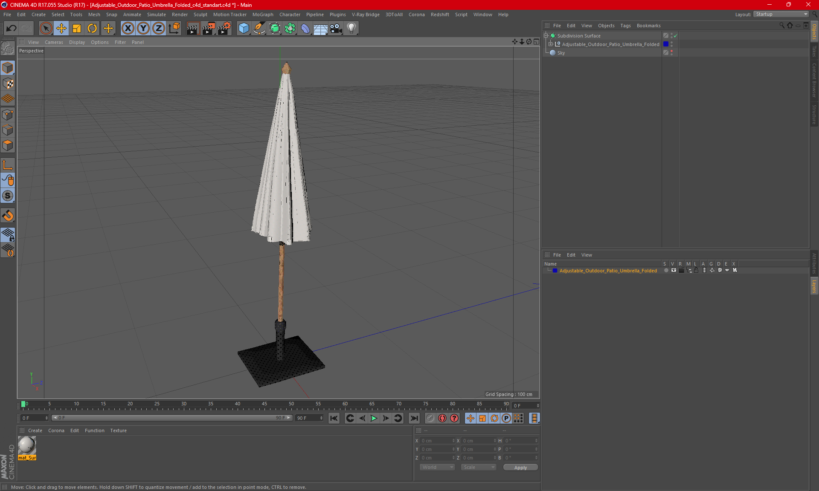The image size is (819, 491).
Task: Open the Cameras viewport menu
Action: coord(54,42)
